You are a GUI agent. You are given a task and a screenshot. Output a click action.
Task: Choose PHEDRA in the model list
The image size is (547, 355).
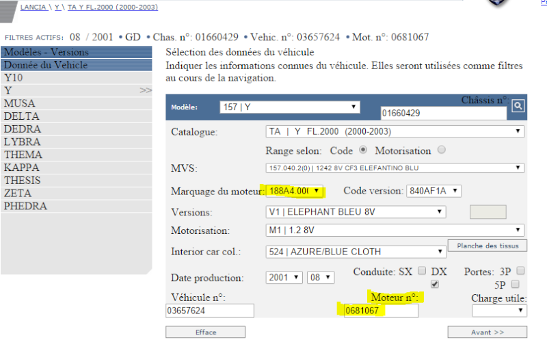[x=77, y=206]
